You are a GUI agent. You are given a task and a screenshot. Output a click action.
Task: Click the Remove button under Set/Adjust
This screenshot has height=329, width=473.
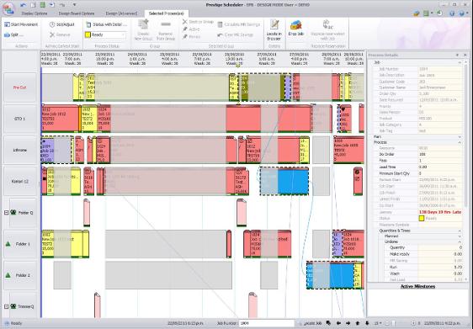coord(60,35)
